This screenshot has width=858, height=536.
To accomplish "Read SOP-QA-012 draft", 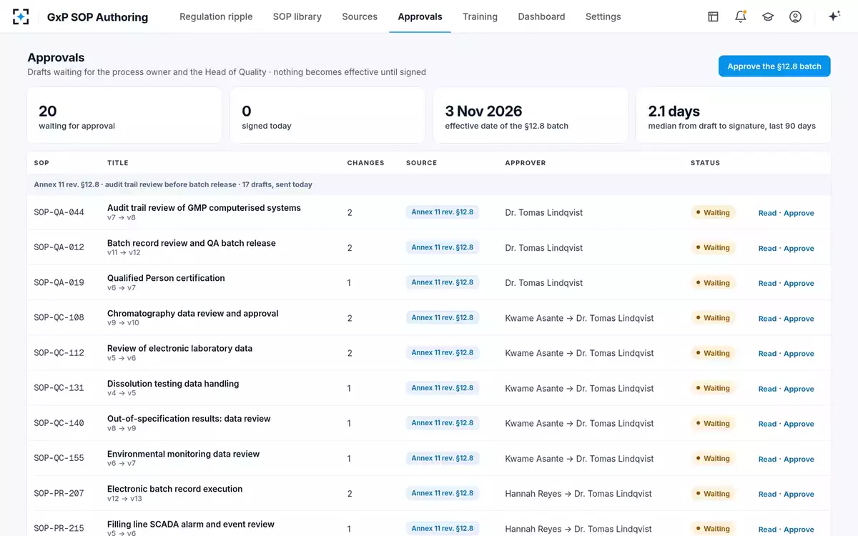I will (x=767, y=248).
